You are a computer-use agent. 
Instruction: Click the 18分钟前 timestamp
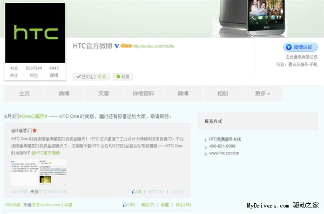click(x=12, y=205)
